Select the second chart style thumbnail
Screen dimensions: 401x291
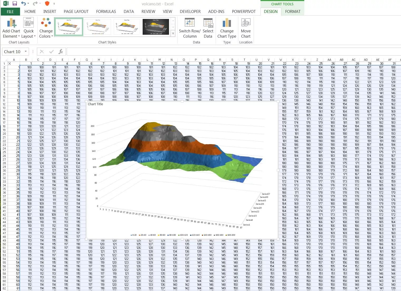98,27
